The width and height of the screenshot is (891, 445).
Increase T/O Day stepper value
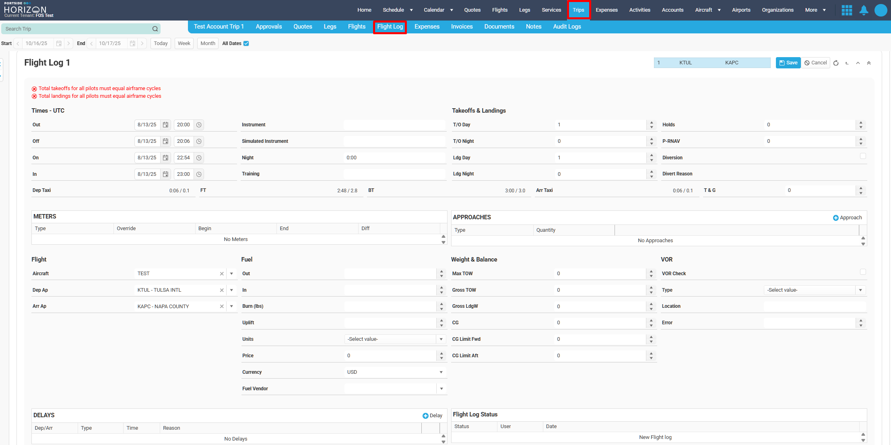(x=652, y=123)
